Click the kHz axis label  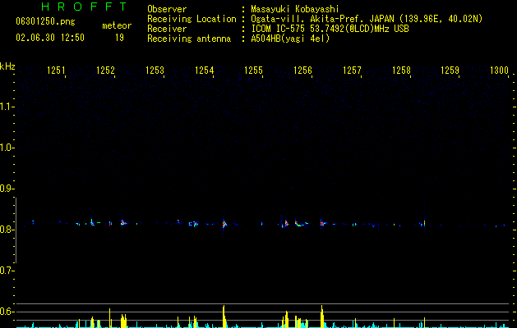click(x=7, y=66)
